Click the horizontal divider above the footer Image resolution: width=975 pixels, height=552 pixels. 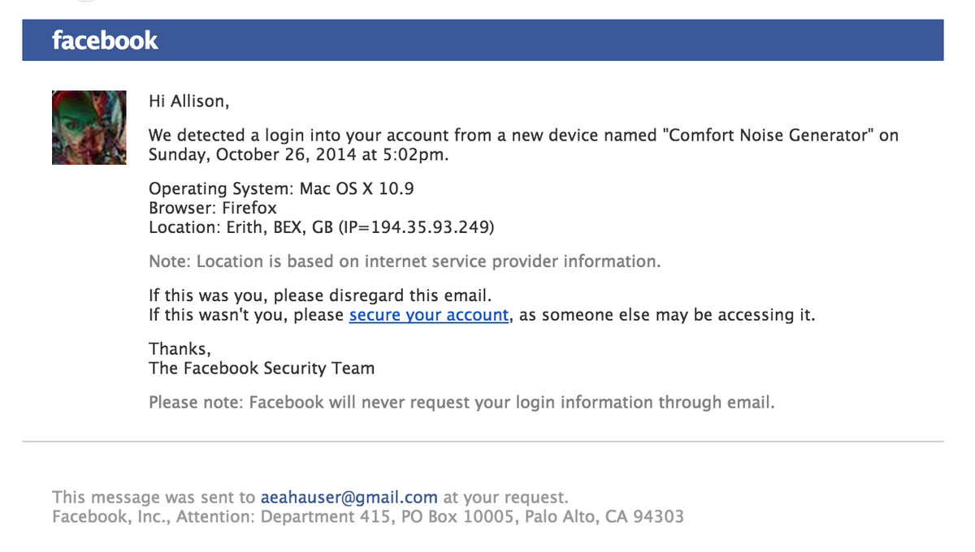[x=483, y=442]
